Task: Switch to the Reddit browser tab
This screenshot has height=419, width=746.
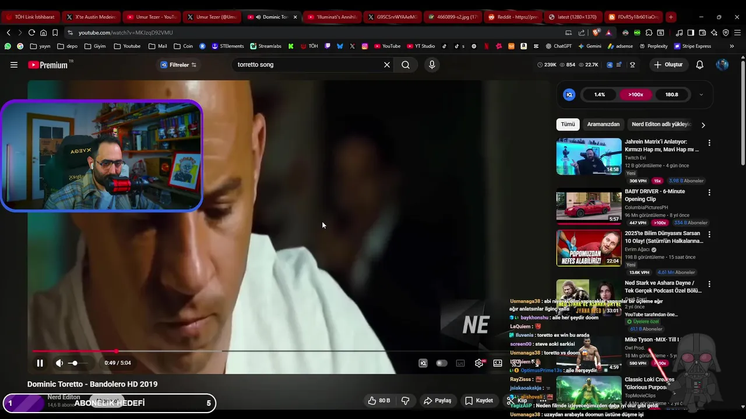Action: pos(513,17)
